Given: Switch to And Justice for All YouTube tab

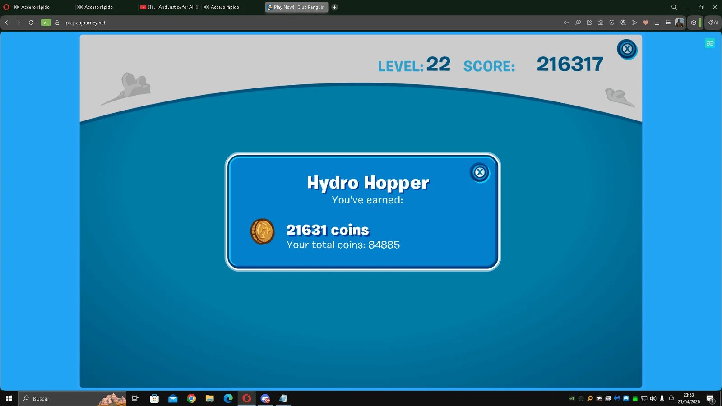Looking at the screenshot, I should (169, 7).
